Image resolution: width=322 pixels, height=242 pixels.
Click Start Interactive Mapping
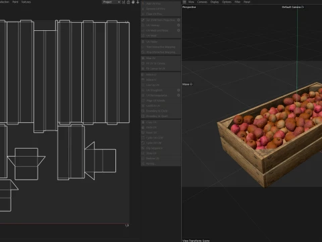tap(161, 47)
